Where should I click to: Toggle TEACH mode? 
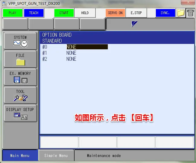coord(34,13)
